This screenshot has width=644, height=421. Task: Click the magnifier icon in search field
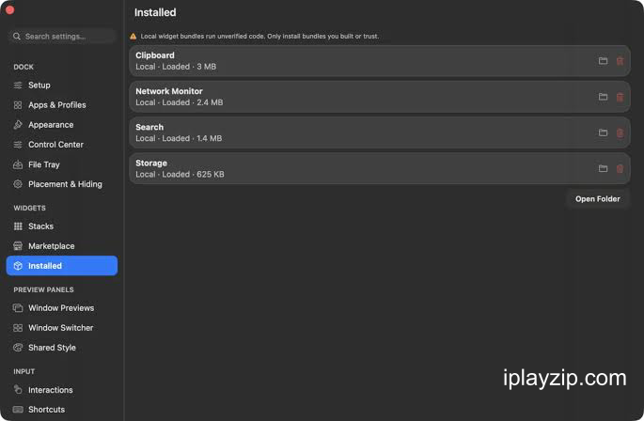(x=16, y=36)
